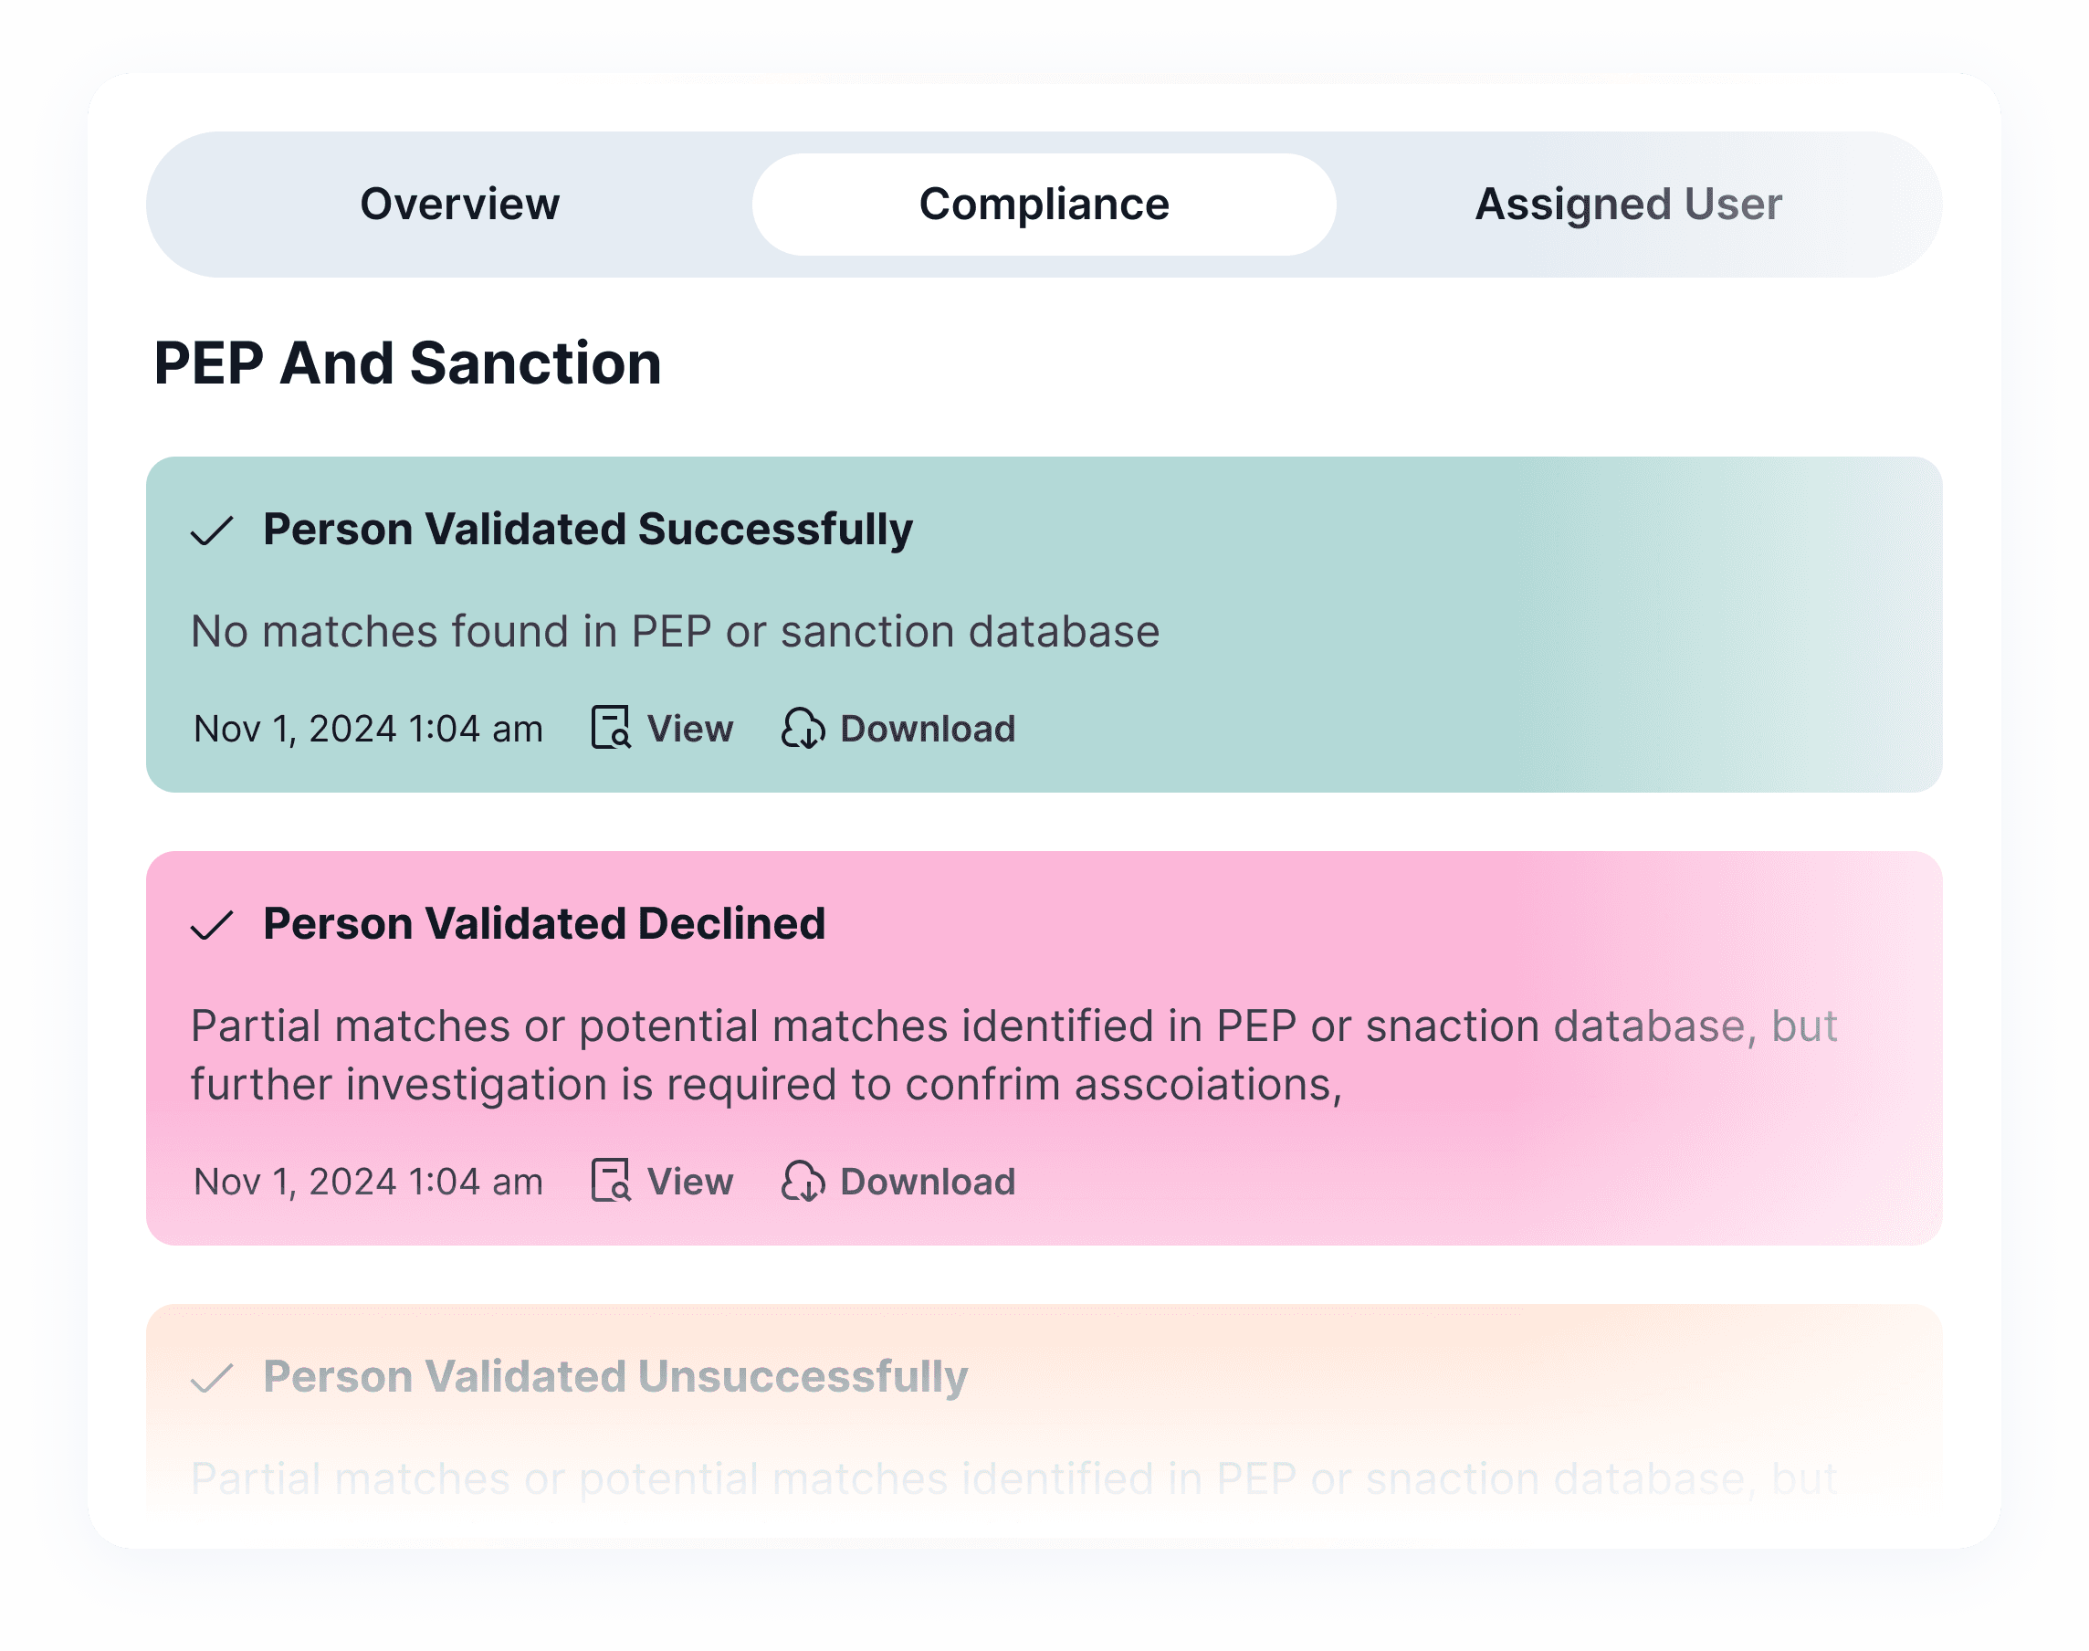
Task: Select the Person Validated Successfully title
Action: 587,530
